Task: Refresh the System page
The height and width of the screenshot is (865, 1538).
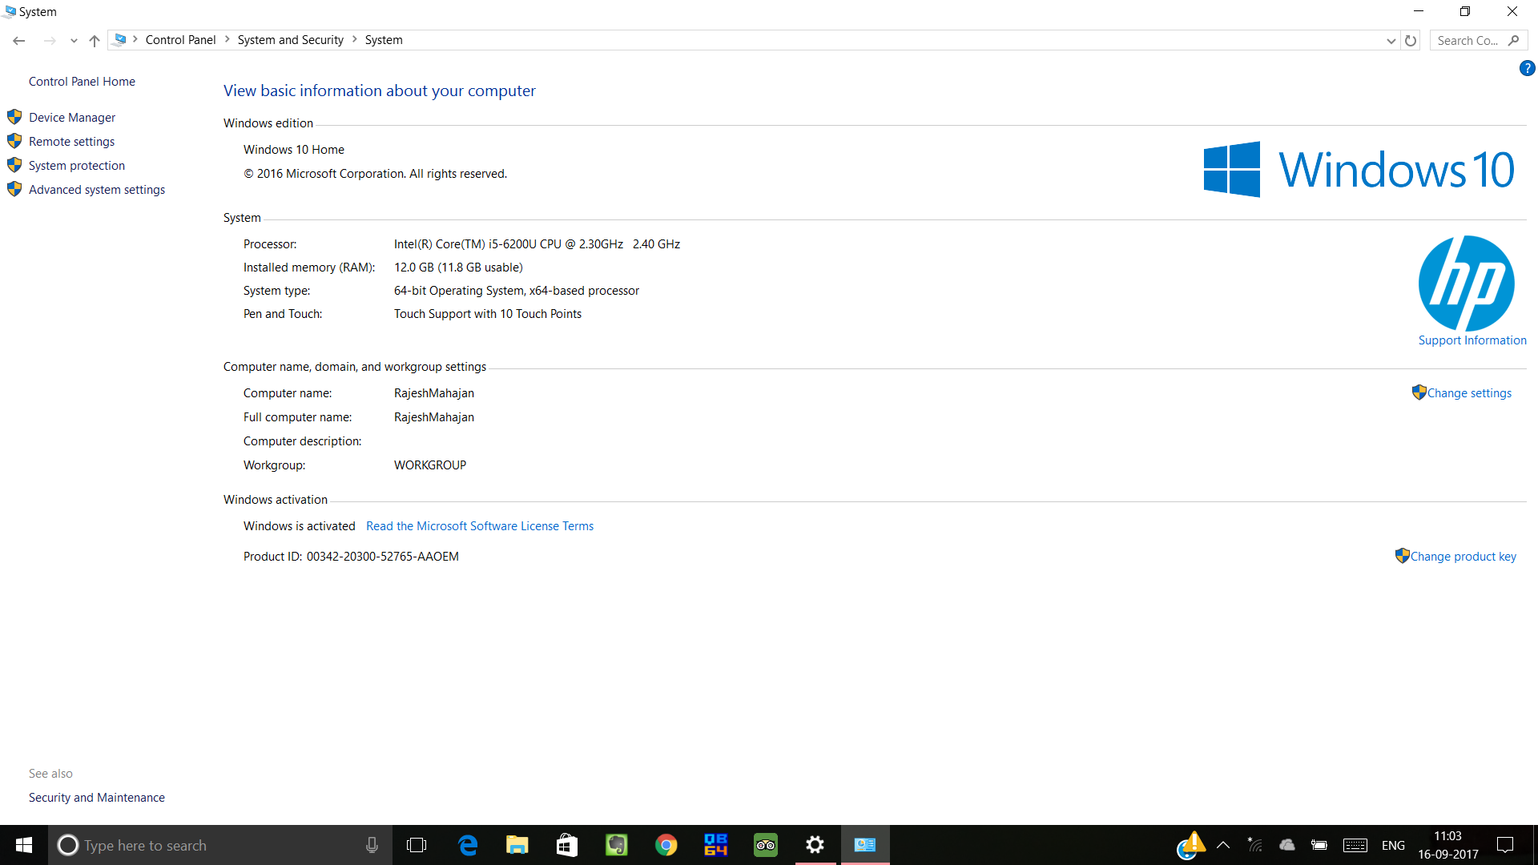Action: tap(1411, 40)
